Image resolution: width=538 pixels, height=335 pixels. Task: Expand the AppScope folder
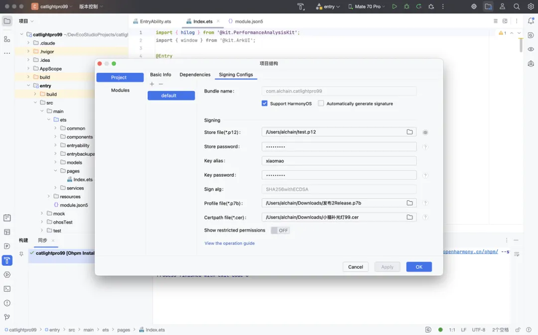[28, 68]
